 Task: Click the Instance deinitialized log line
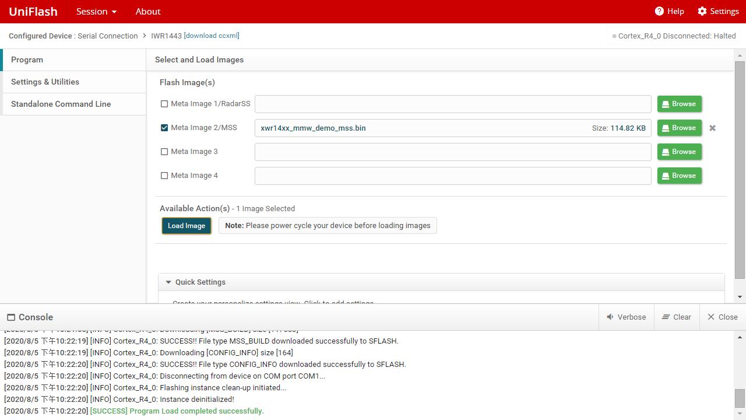(119, 400)
